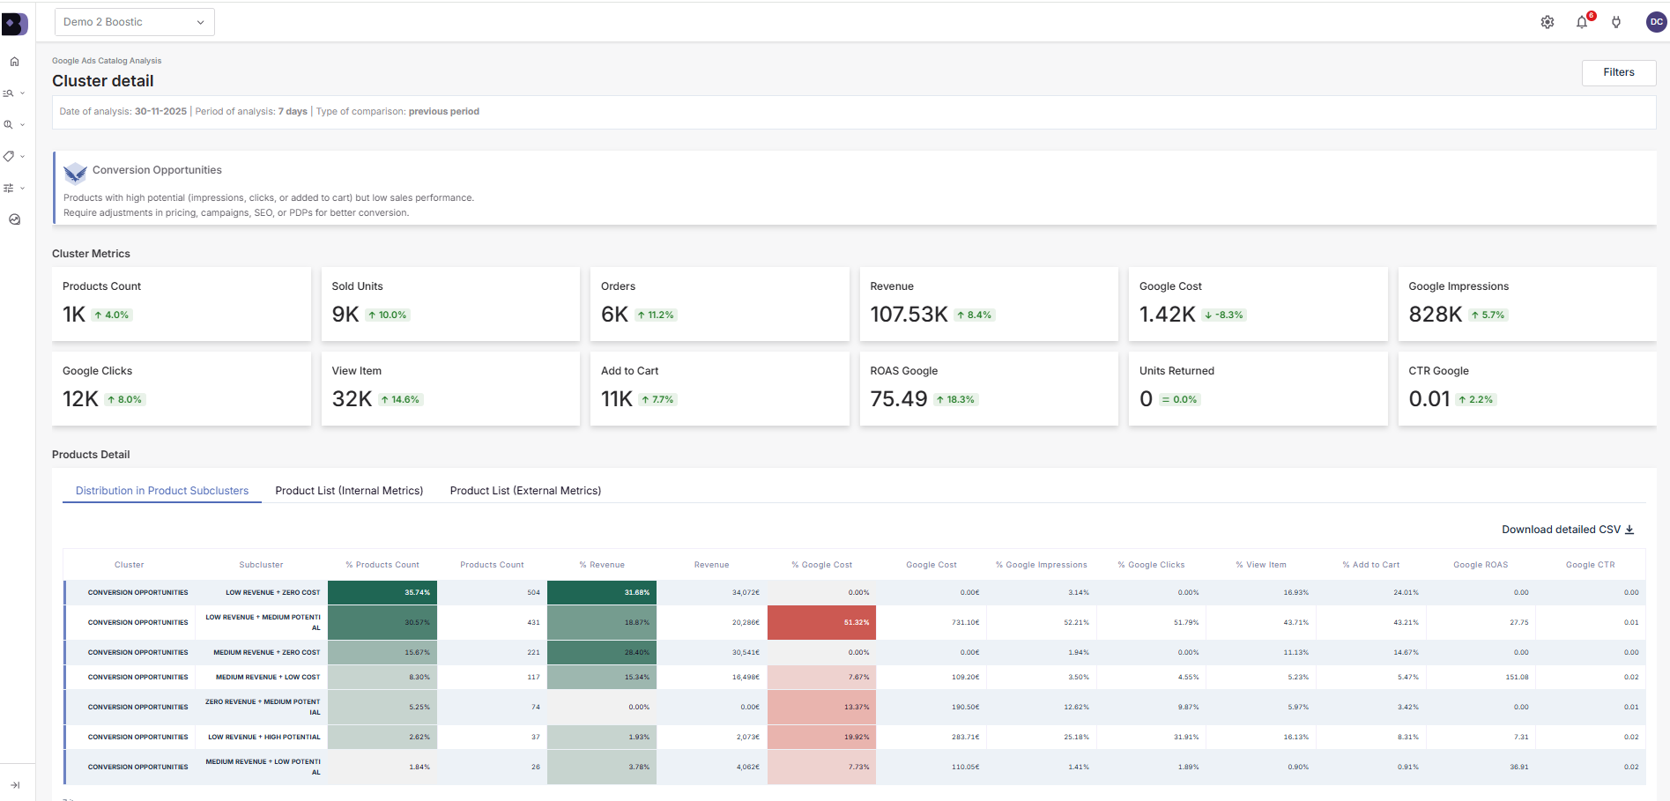Download detailed CSV

1567,530
